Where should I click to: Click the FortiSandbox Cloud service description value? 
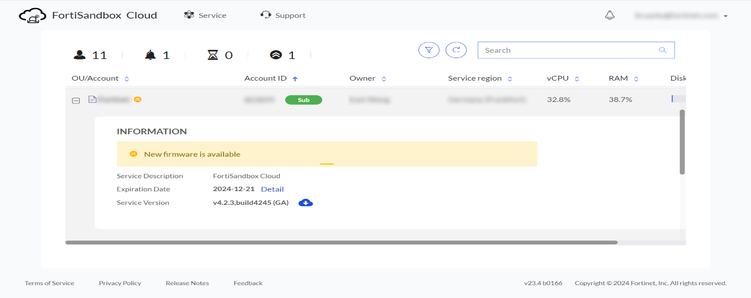click(246, 176)
